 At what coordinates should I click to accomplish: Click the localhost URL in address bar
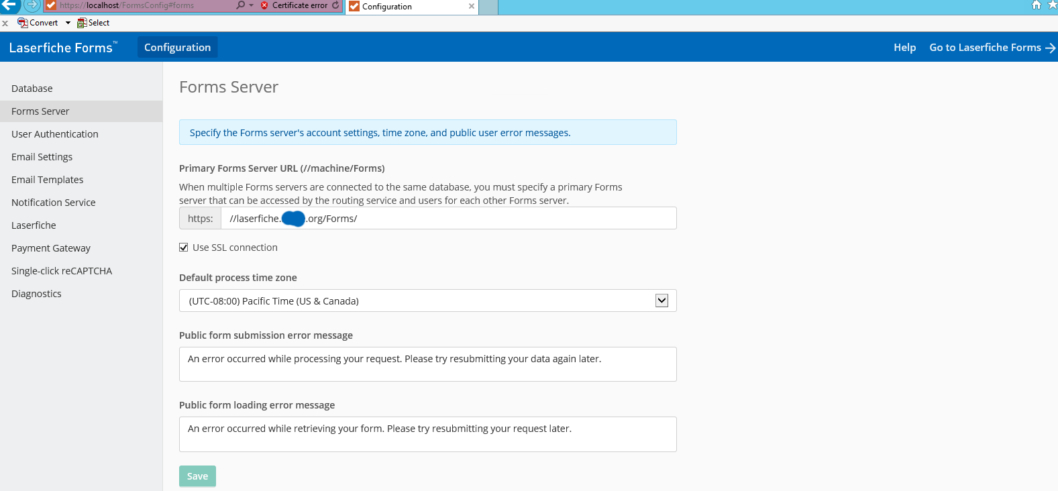tap(127, 5)
